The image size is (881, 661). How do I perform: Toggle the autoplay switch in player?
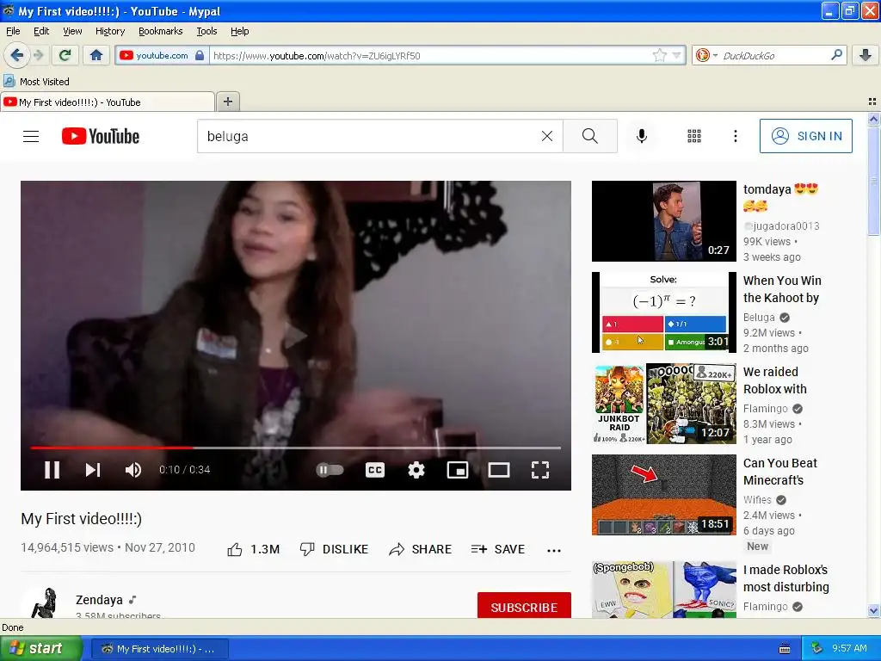(x=330, y=469)
